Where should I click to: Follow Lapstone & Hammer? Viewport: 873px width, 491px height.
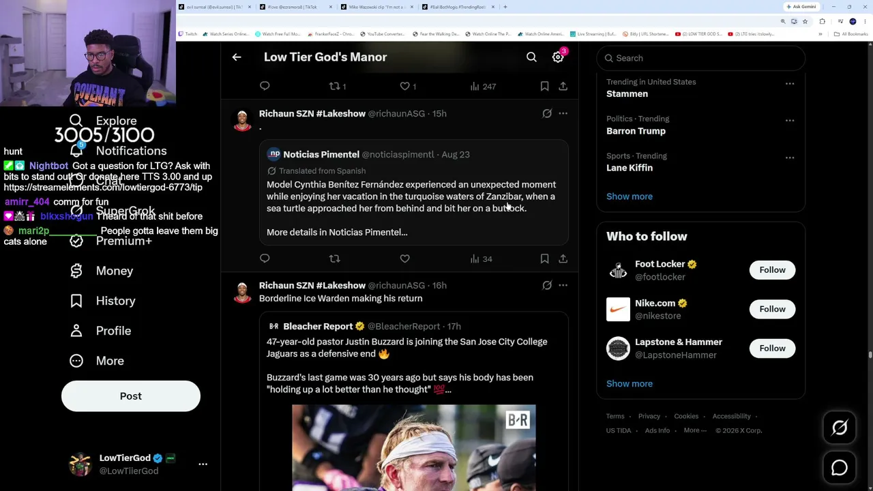(772, 348)
